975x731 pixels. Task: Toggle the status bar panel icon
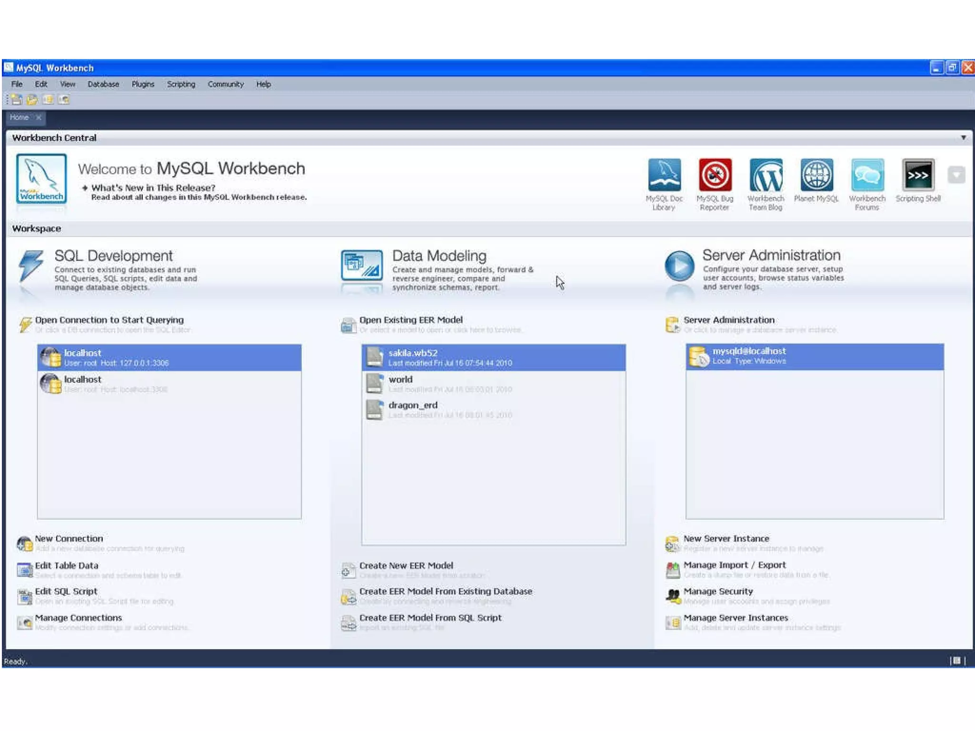(x=956, y=661)
